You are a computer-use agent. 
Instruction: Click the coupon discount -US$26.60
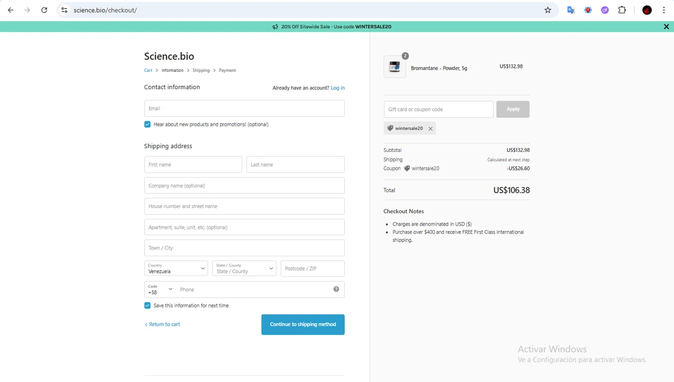point(518,169)
